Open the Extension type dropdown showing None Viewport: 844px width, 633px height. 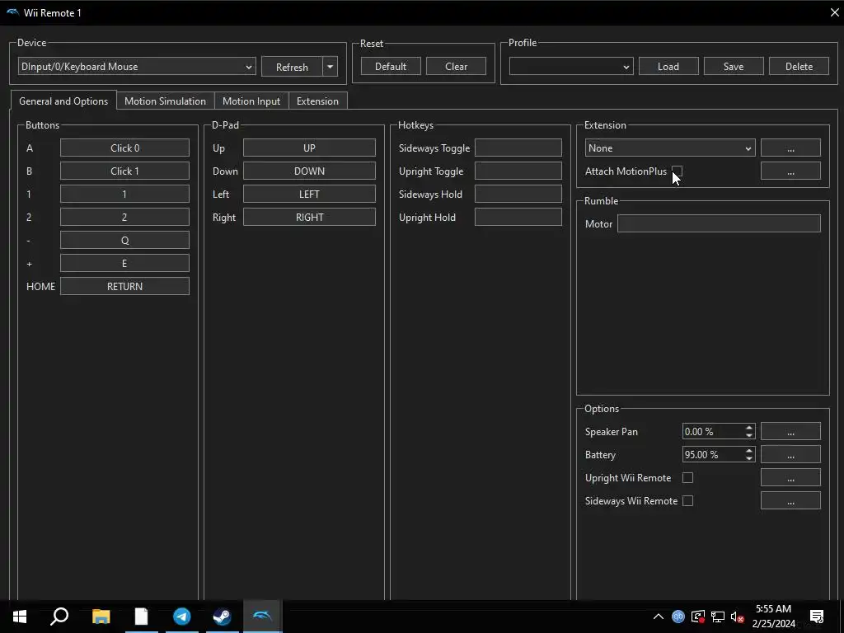pyautogui.click(x=669, y=148)
